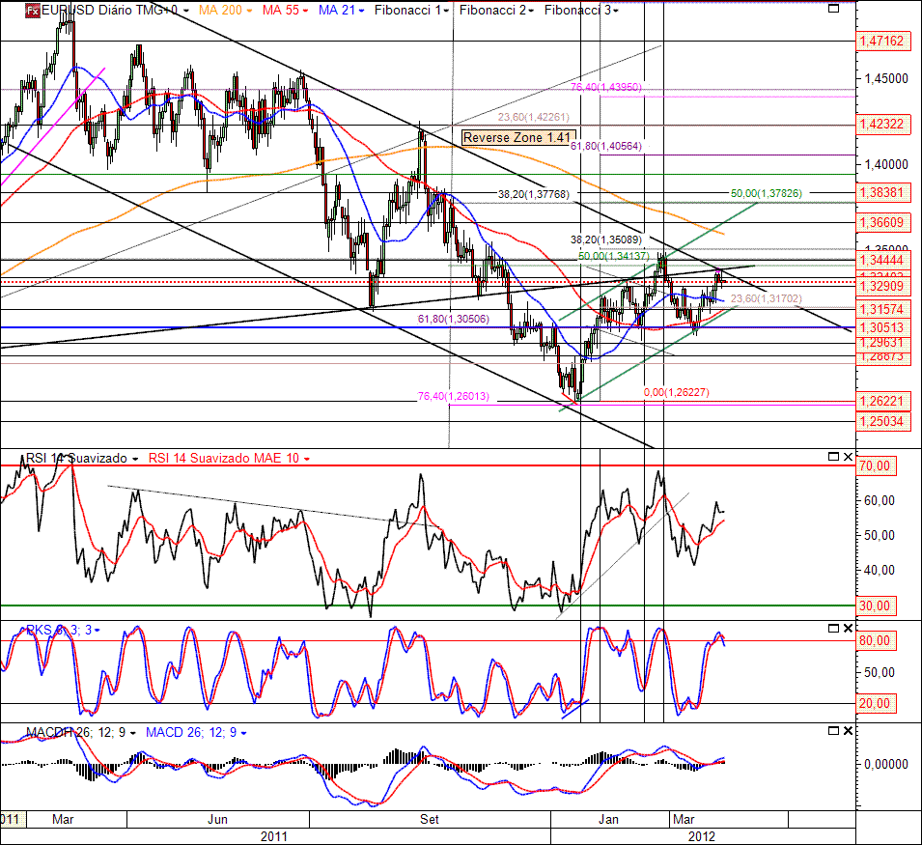Open the RSI 14 Suavizado MAE 10 dropdown
This screenshot has width=922, height=845.
[x=306, y=459]
